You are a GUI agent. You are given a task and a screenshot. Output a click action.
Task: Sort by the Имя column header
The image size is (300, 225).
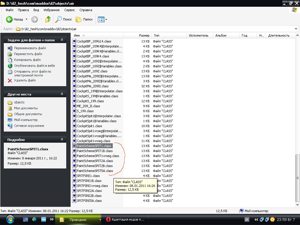(97, 35)
